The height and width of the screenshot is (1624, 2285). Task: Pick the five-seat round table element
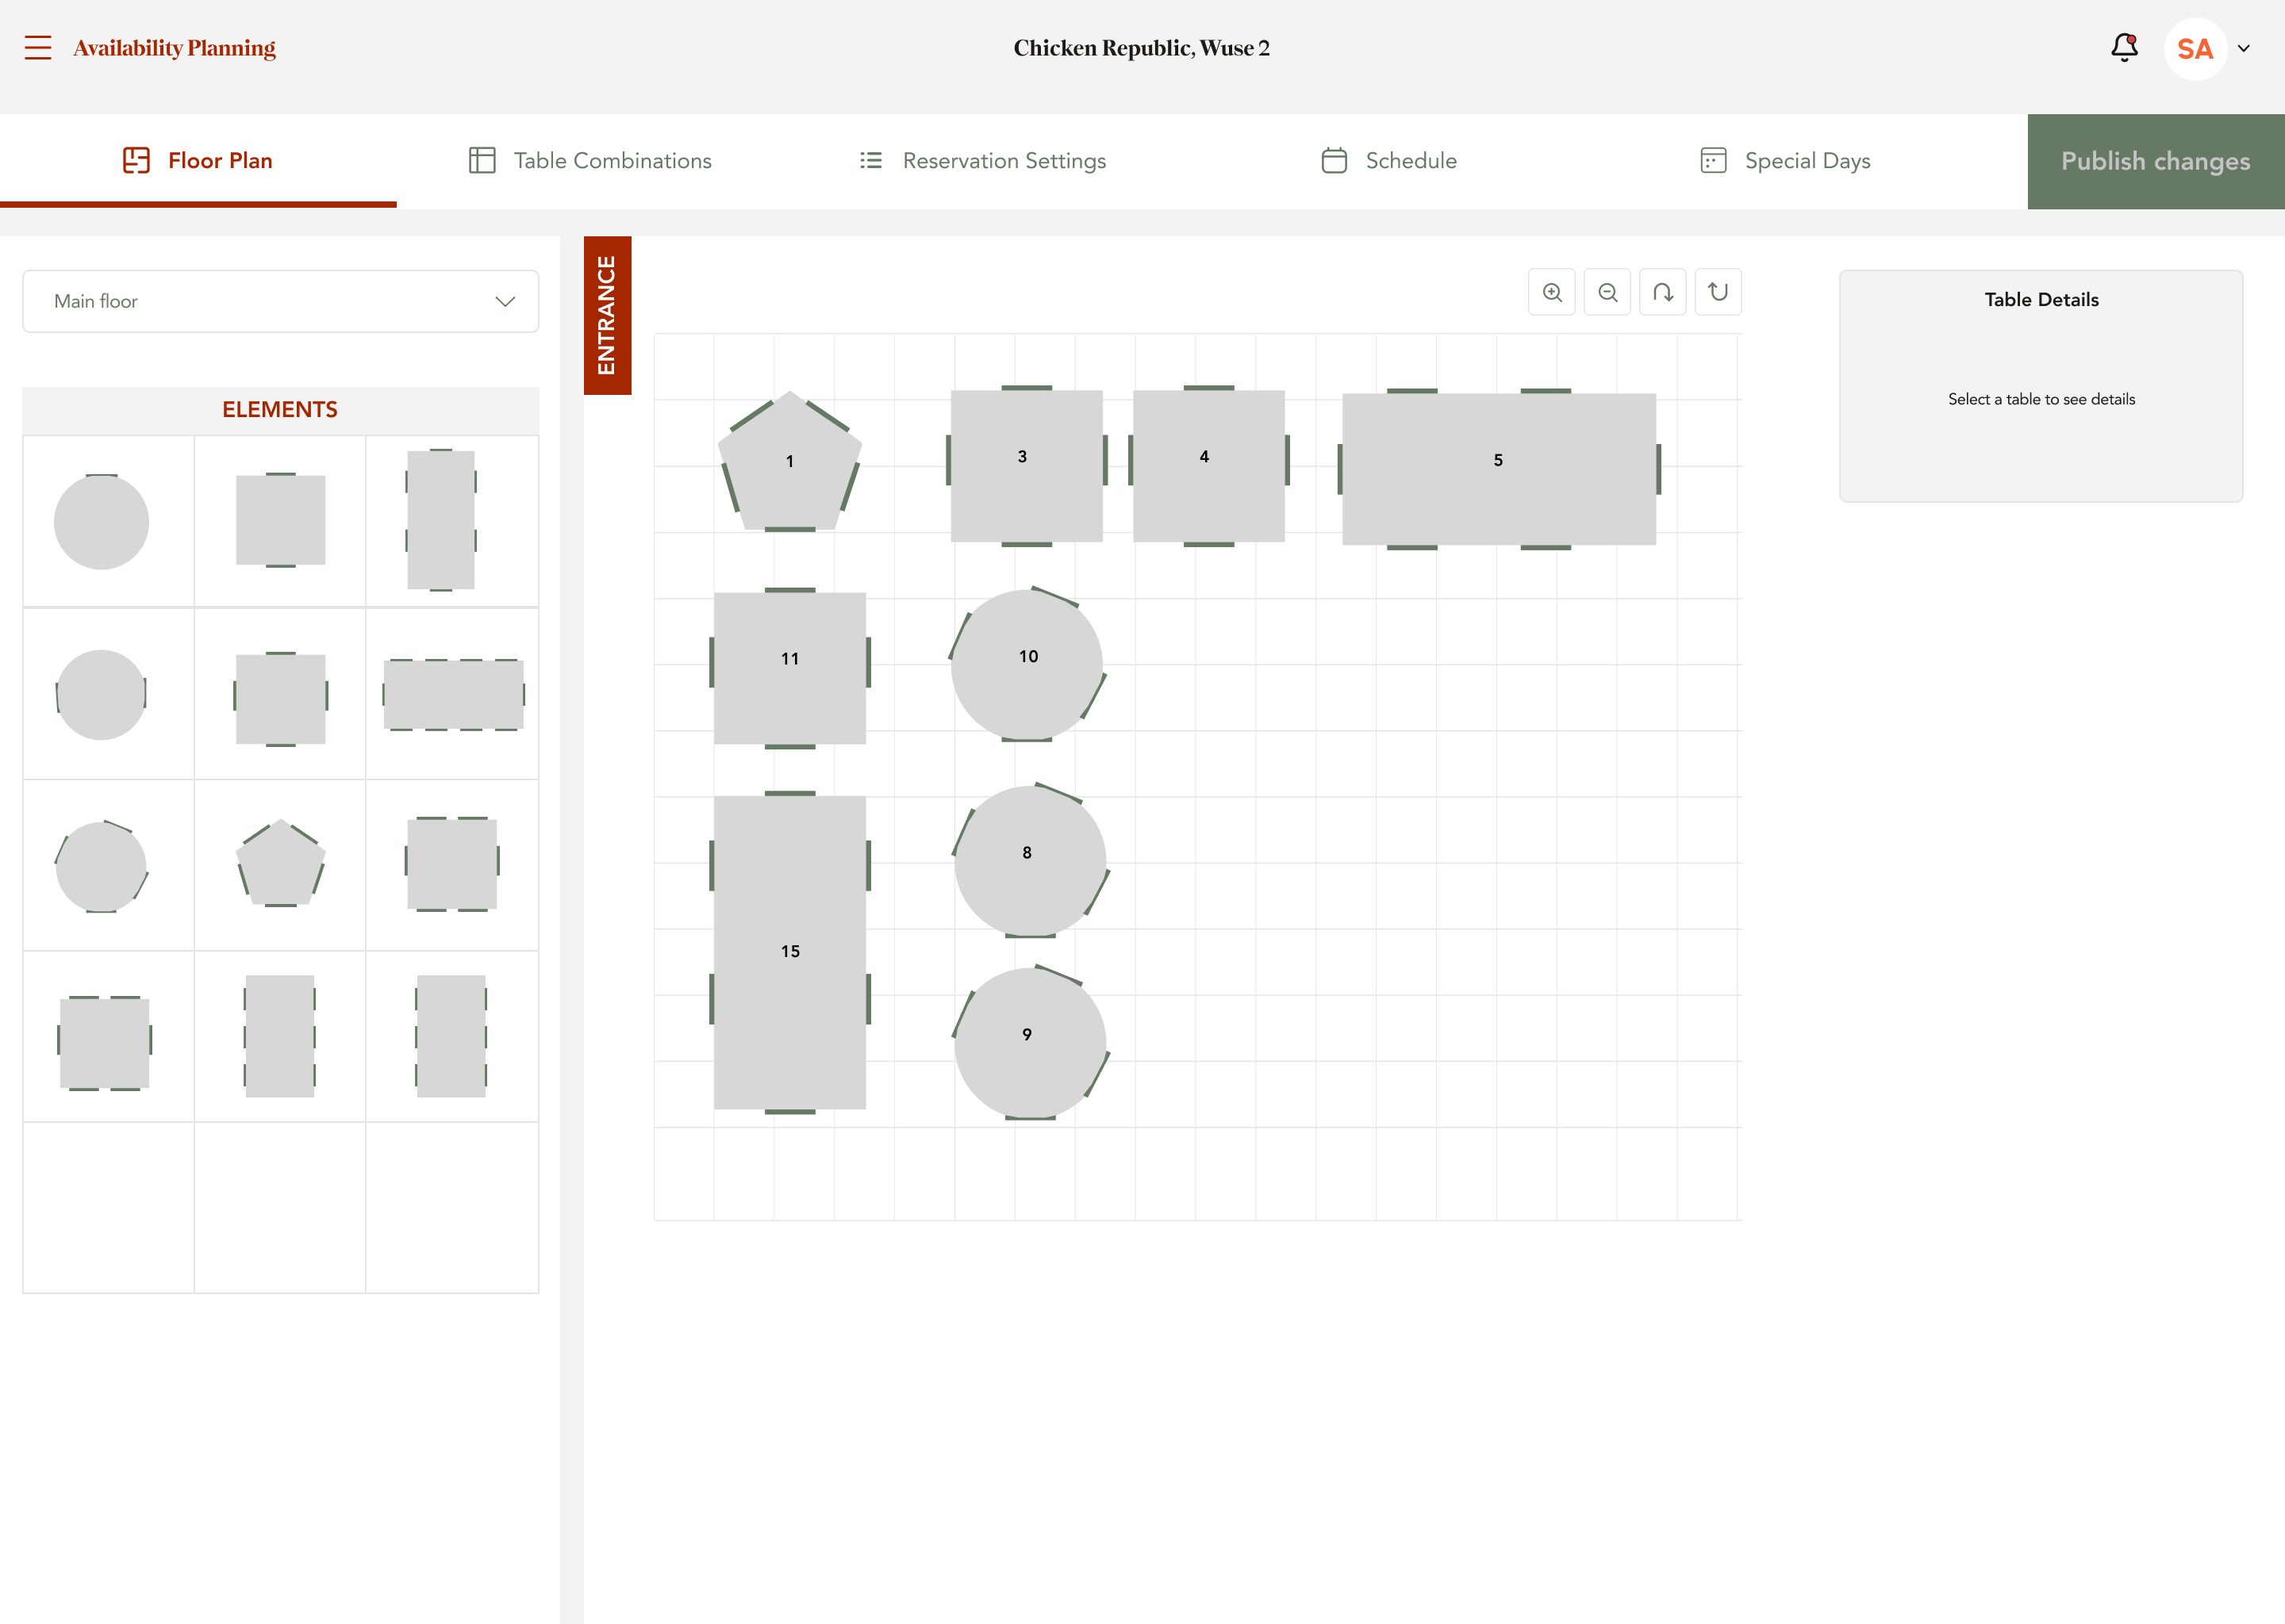click(101, 866)
